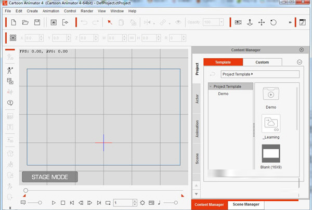Open a project with the folder icon

coord(25,22)
